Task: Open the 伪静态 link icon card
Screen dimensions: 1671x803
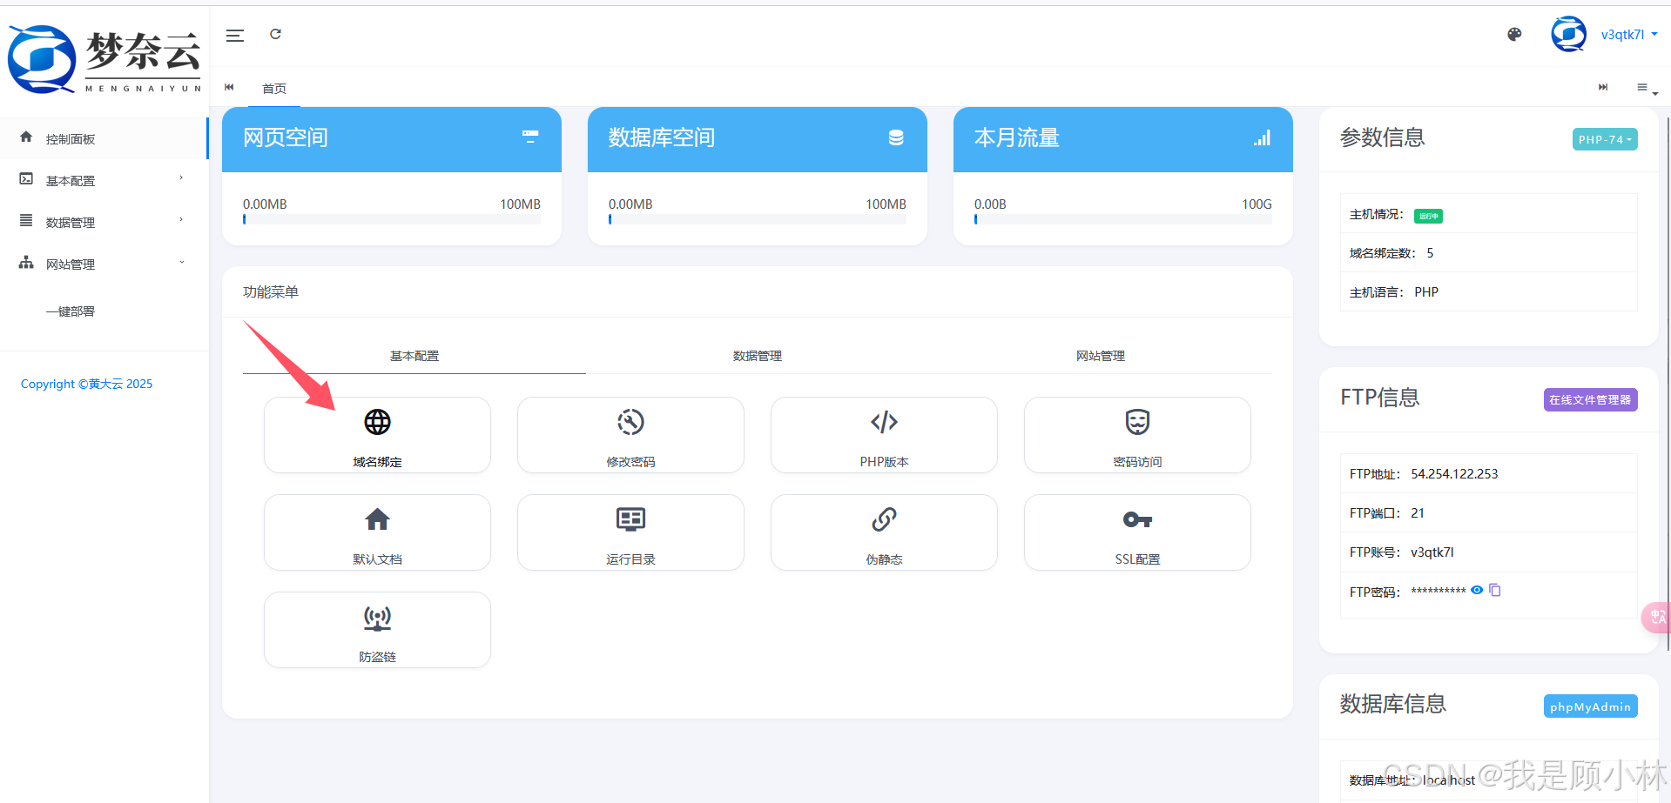Action: [x=884, y=532]
